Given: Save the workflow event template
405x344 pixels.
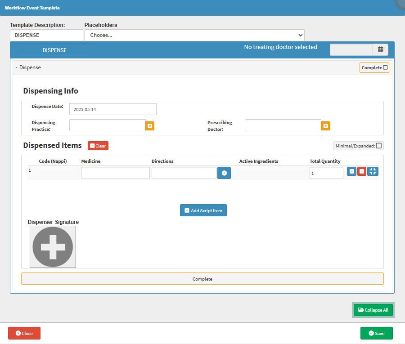Looking at the screenshot, I should (x=376, y=333).
